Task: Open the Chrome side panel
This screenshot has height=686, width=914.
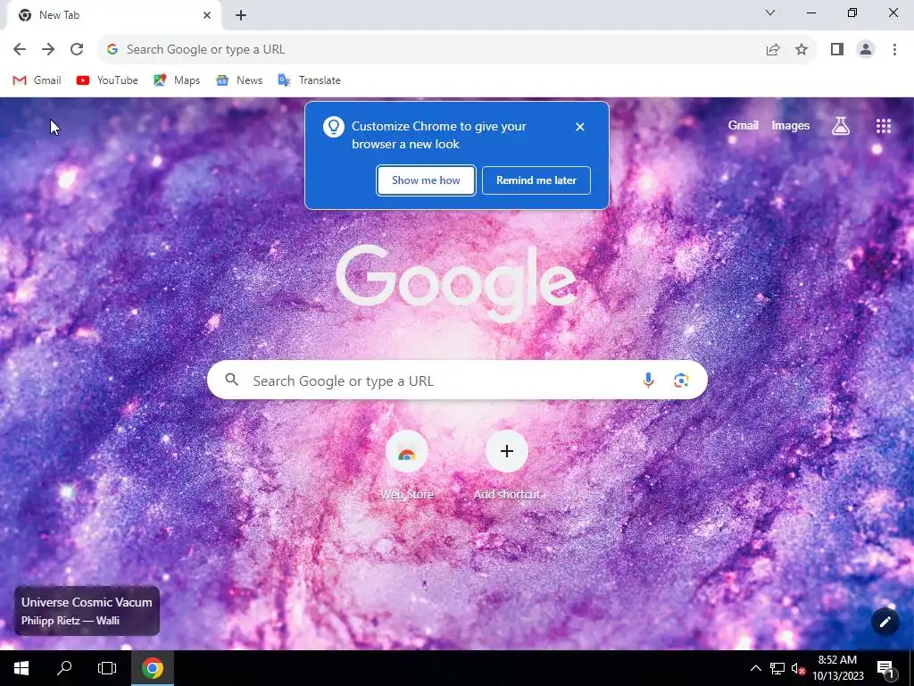Action: click(x=837, y=50)
